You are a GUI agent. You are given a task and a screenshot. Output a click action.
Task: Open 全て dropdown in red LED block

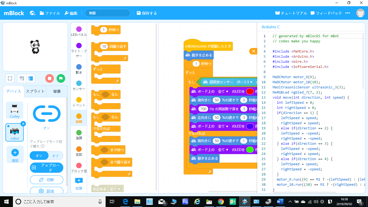(x=223, y=91)
